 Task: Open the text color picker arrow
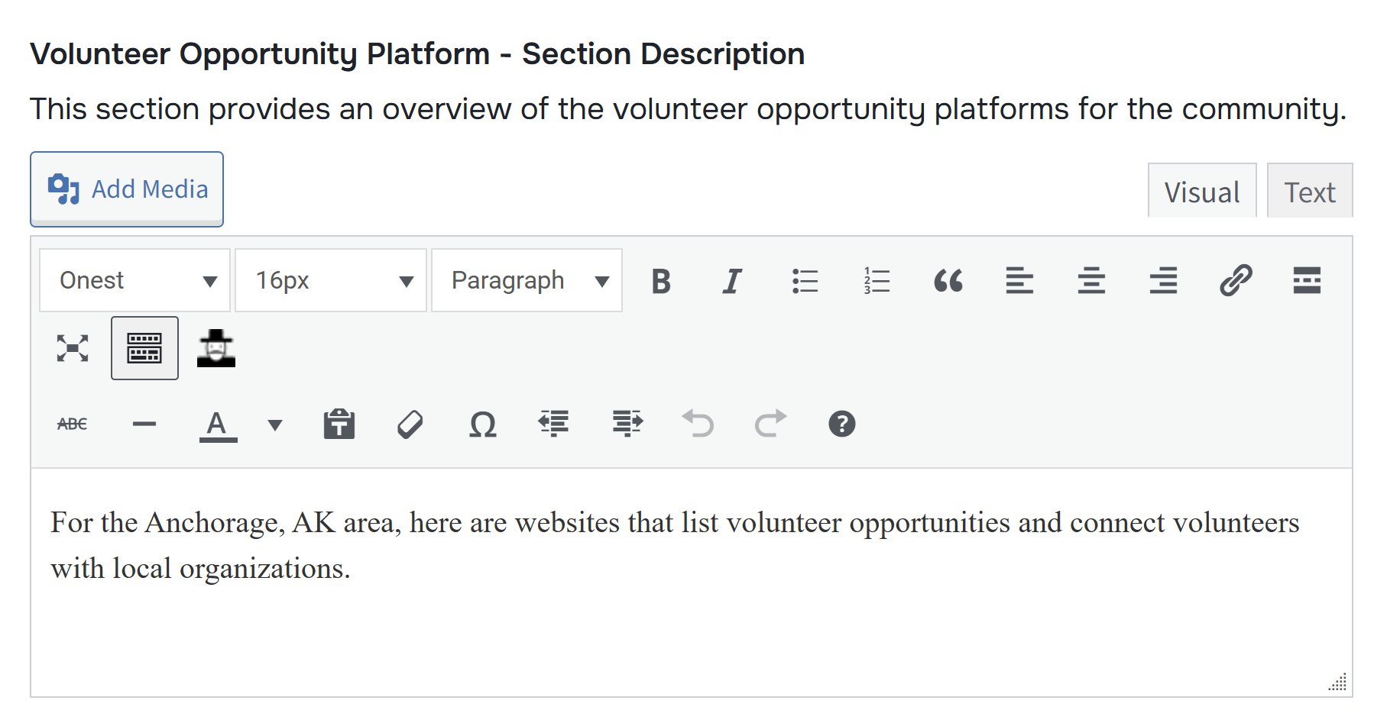275,425
